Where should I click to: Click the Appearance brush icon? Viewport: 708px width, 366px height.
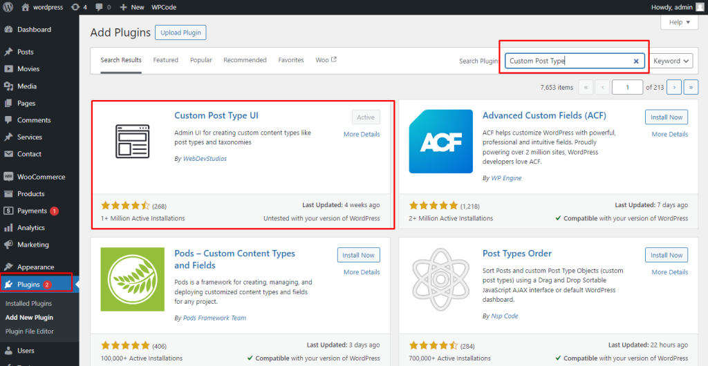pos(8,267)
